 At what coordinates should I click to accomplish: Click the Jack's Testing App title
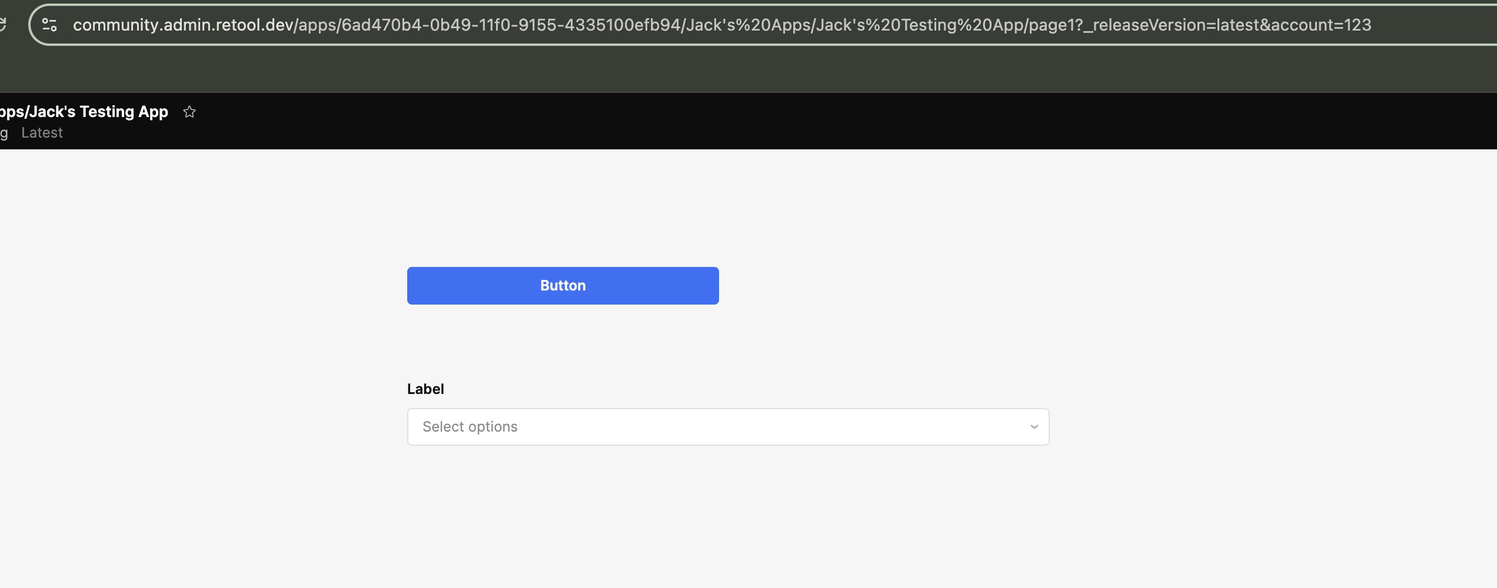(x=84, y=112)
